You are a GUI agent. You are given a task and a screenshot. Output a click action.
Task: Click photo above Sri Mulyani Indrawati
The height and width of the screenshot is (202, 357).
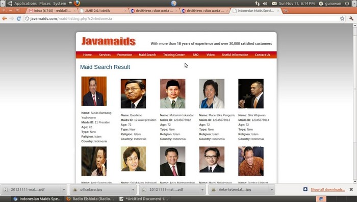coord(133,159)
